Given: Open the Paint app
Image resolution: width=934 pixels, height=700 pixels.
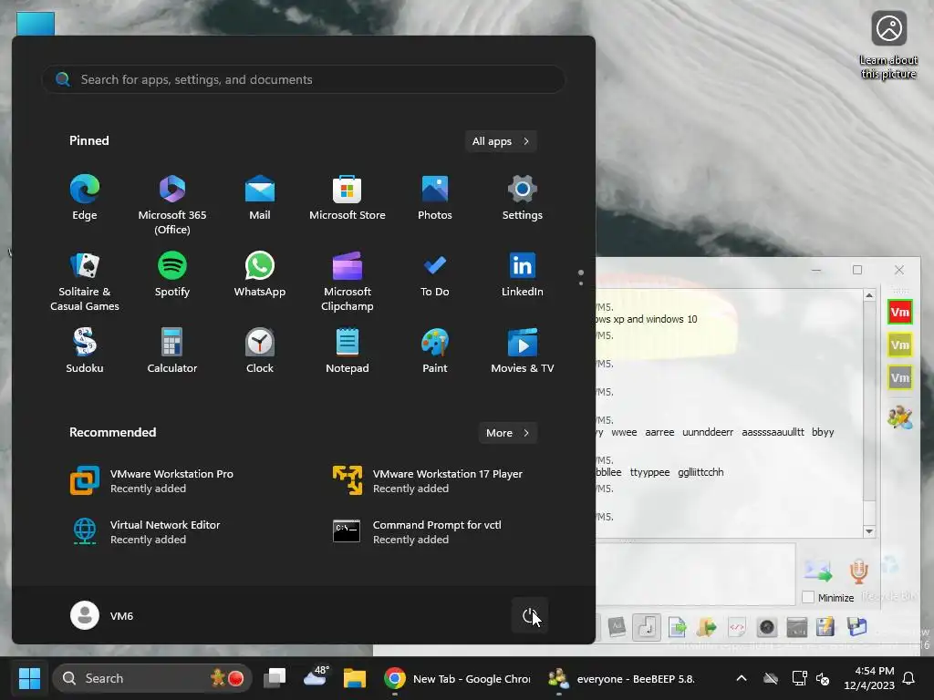Looking at the screenshot, I should coord(435,351).
